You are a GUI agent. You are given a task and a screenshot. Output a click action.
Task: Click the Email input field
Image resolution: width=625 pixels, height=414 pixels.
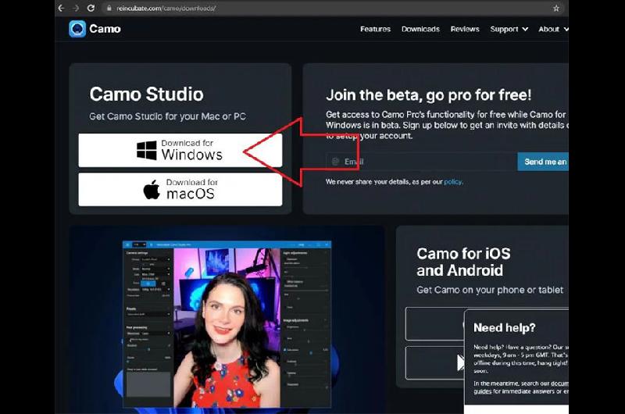click(x=421, y=162)
